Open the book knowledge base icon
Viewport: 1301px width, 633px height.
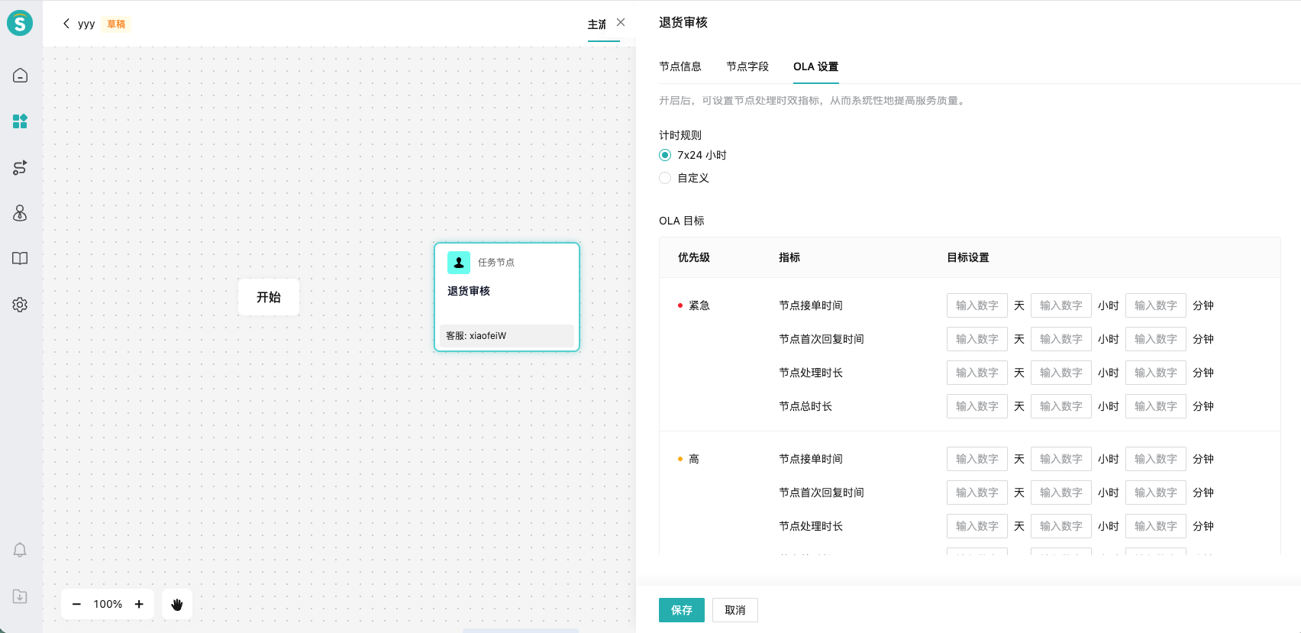click(x=20, y=259)
